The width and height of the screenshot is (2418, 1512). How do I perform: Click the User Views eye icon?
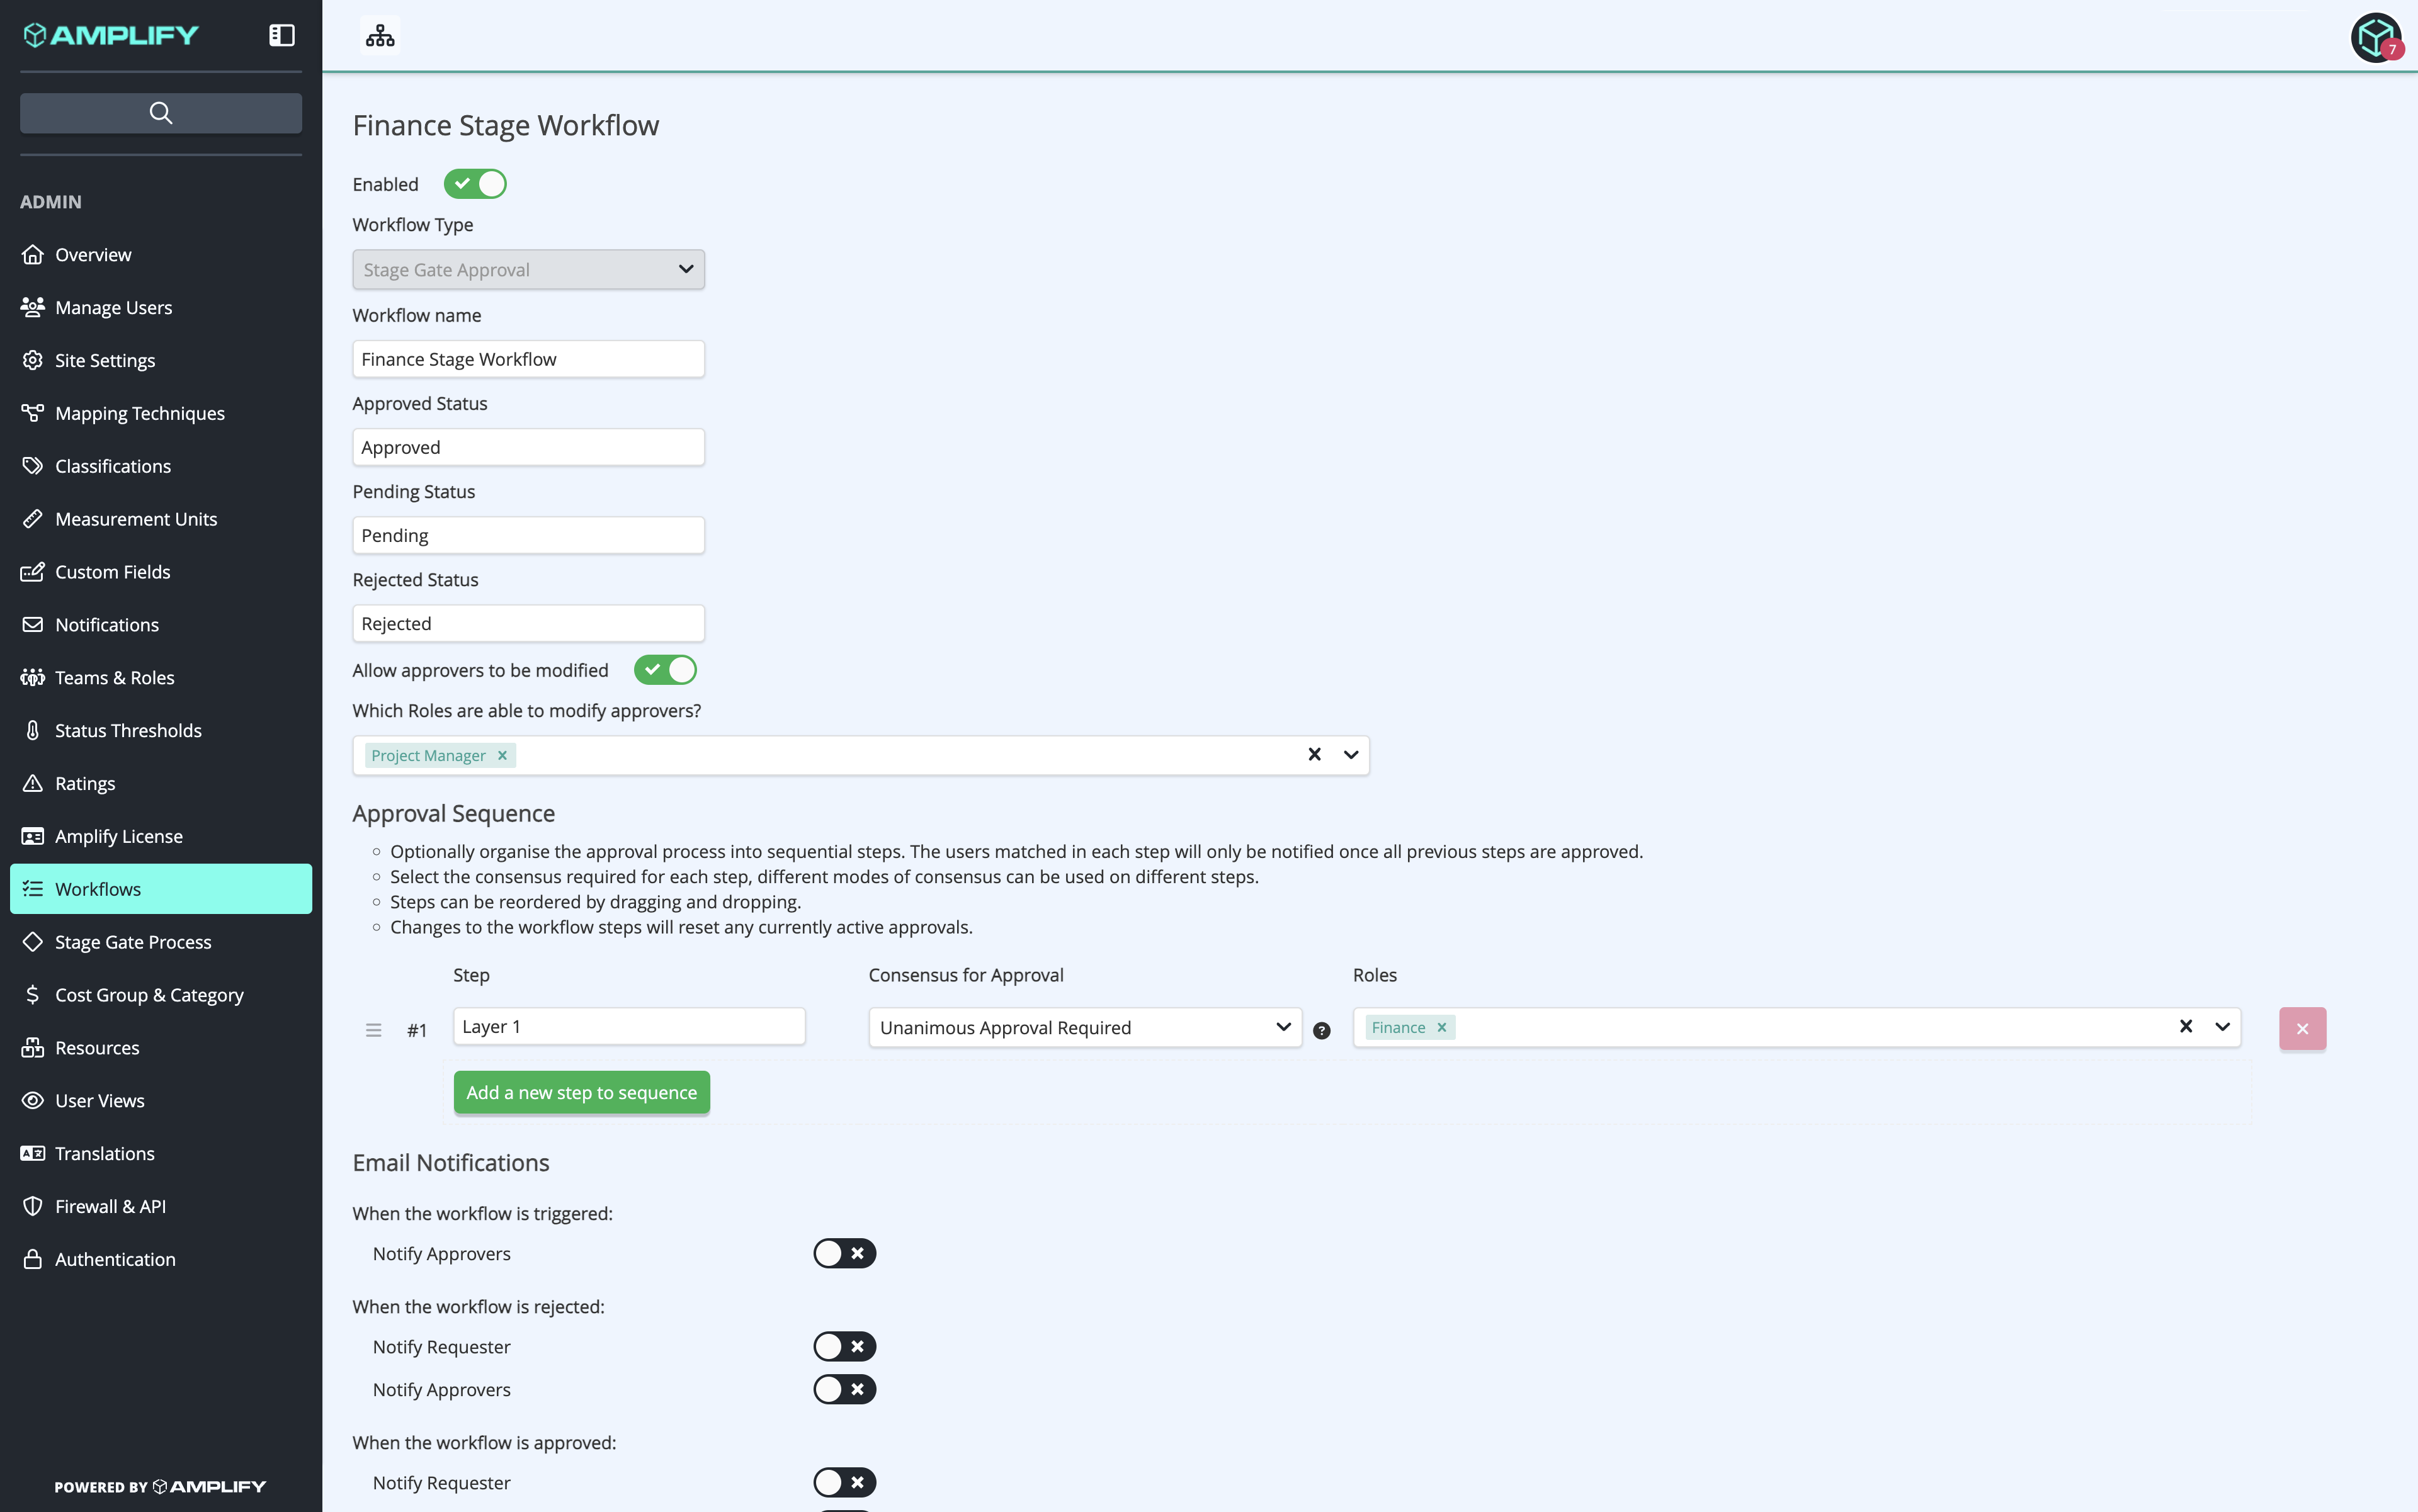[x=33, y=1101]
